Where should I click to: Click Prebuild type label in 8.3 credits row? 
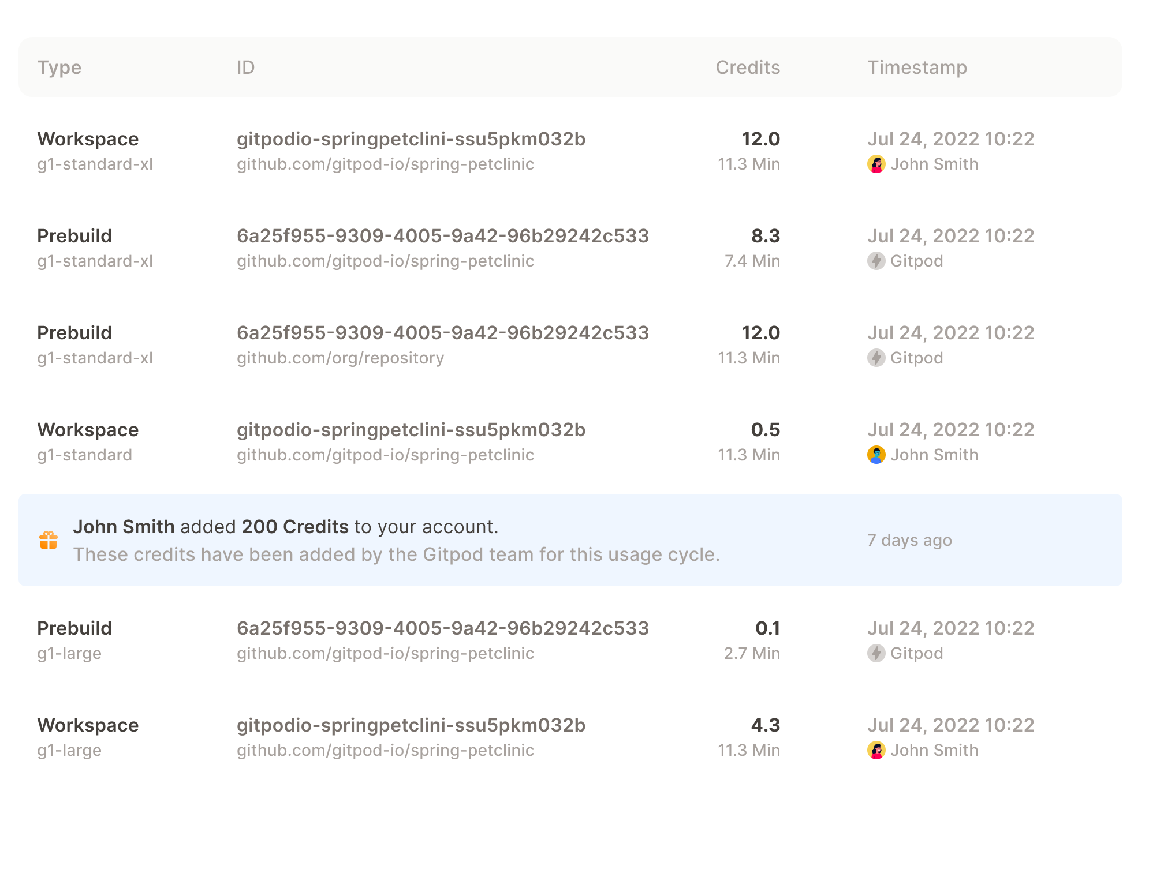[74, 236]
